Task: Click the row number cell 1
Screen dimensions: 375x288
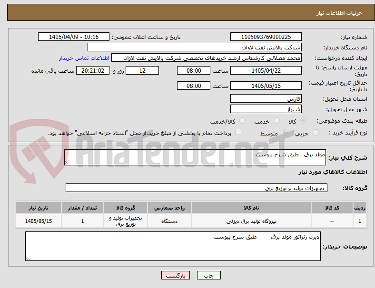Action: (359, 221)
